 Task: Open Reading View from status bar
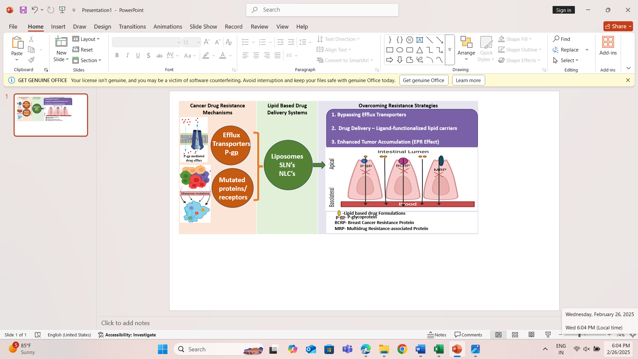(x=531, y=335)
